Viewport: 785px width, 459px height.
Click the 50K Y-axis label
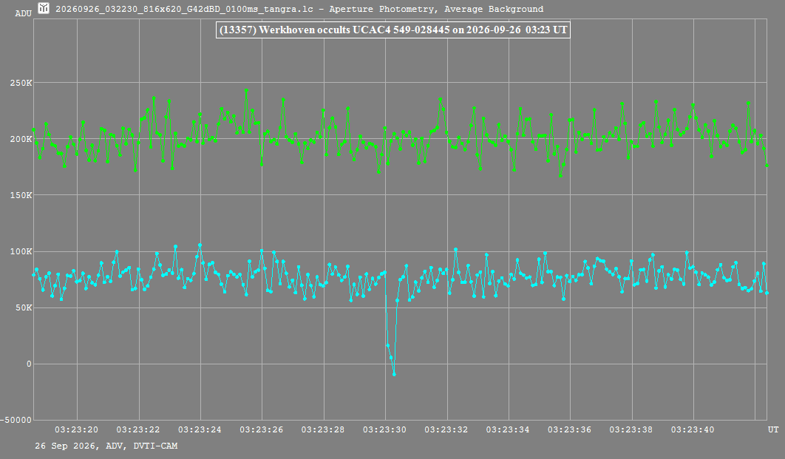pyautogui.click(x=24, y=307)
